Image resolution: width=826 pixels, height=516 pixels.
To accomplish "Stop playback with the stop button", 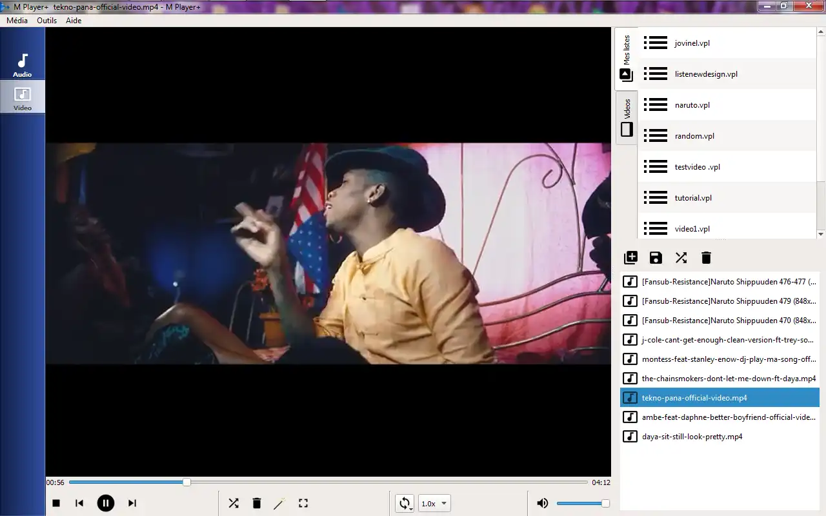I will tap(56, 503).
